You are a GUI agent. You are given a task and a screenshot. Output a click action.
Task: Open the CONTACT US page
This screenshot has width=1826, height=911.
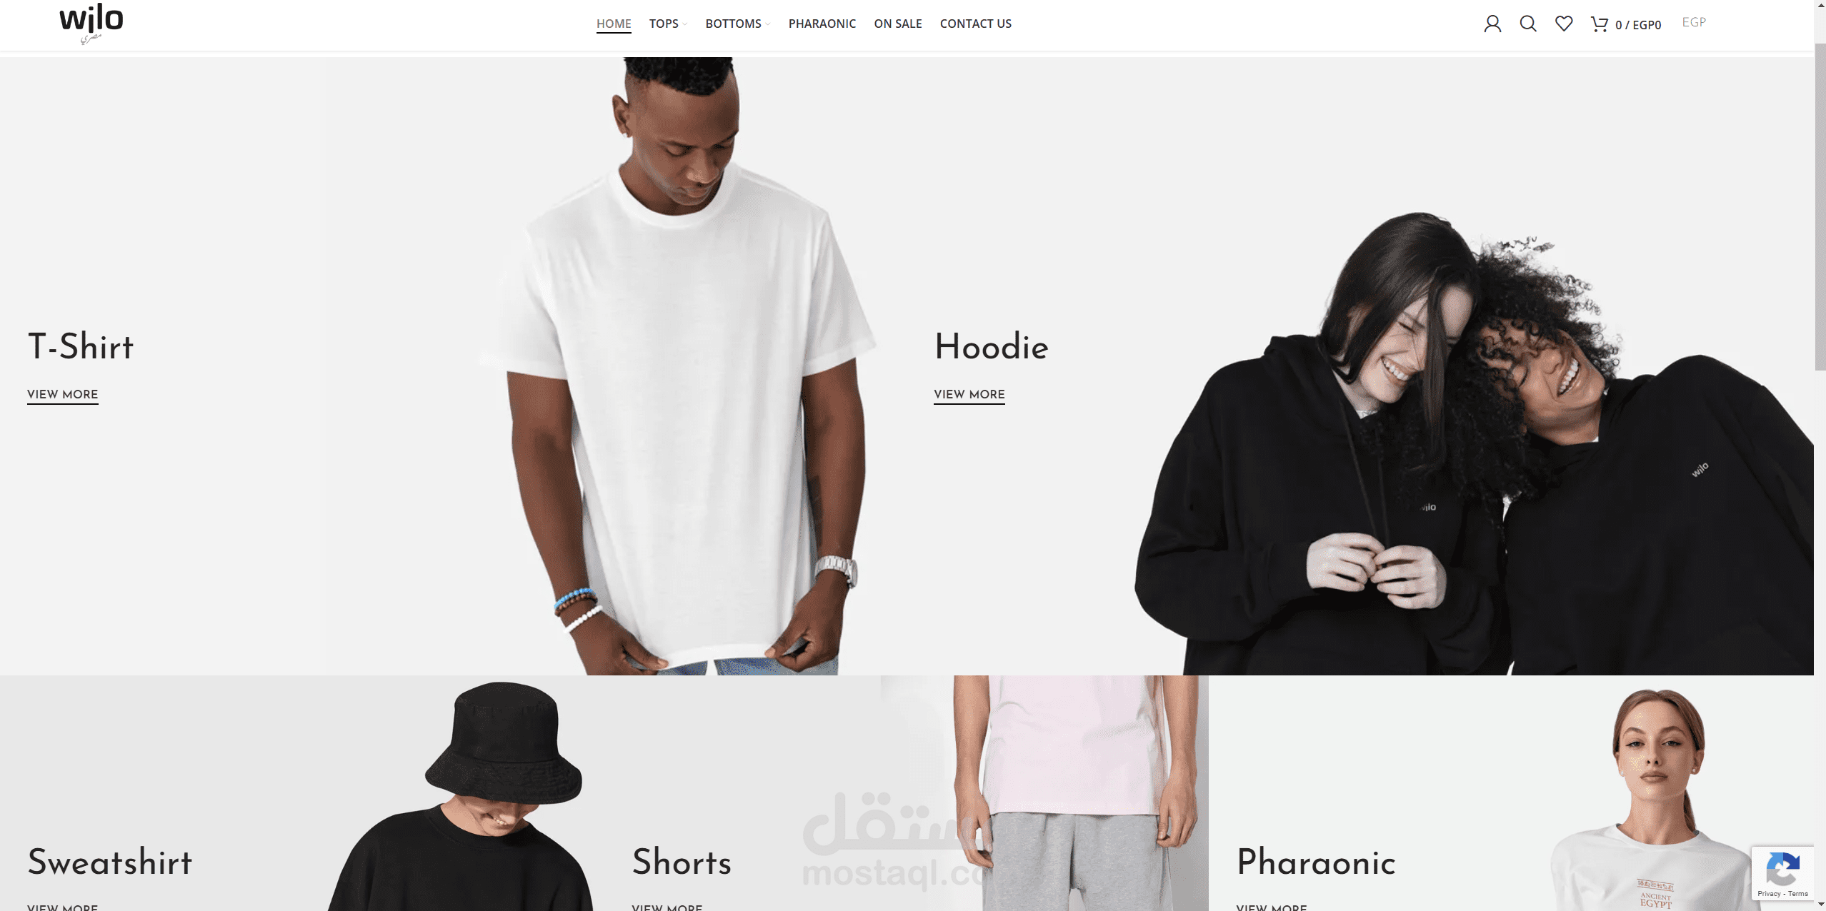(x=975, y=24)
